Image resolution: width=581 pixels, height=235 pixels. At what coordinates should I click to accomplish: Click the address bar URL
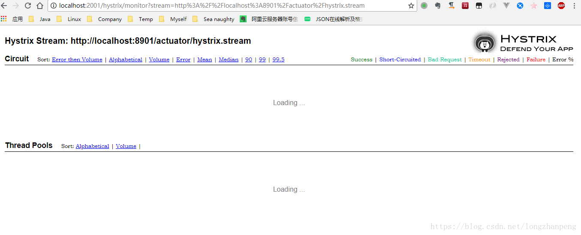tap(212, 6)
